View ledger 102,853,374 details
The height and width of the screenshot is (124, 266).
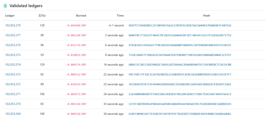point(13,65)
